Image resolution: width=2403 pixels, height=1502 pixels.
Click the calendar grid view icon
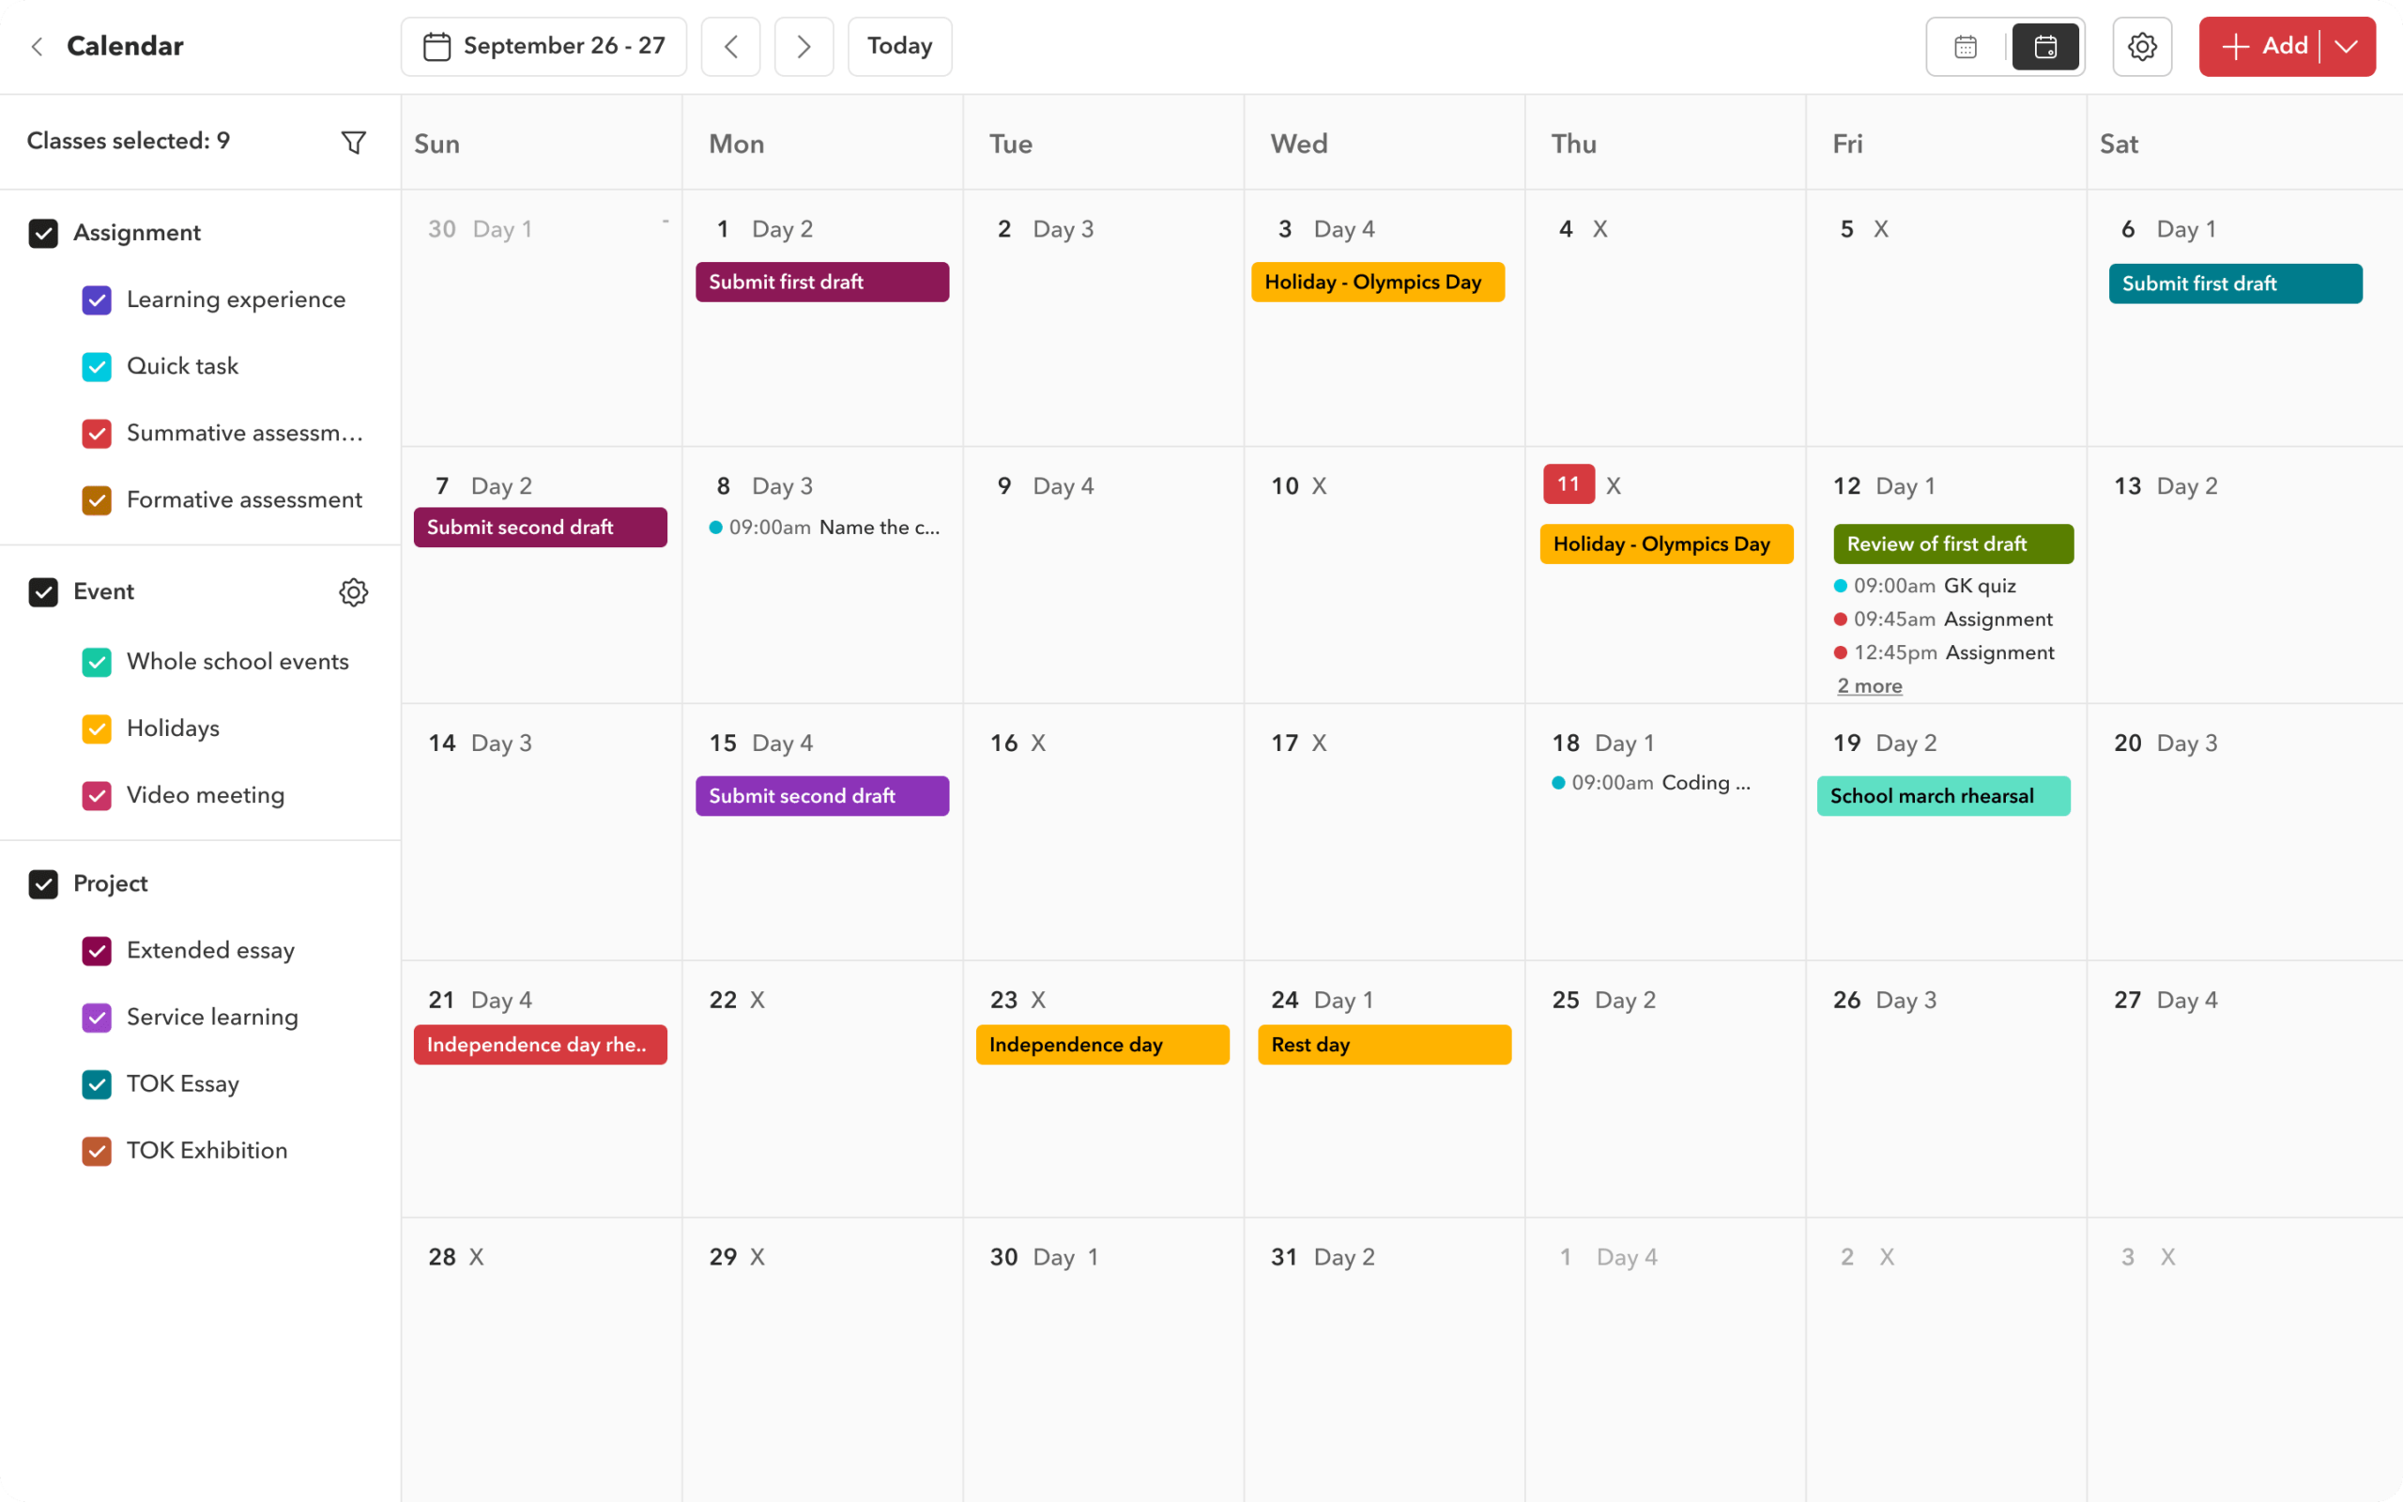point(1966,47)
